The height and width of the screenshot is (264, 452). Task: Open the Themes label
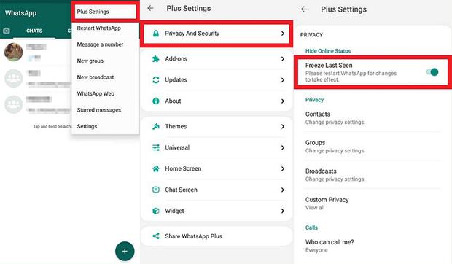176,126
